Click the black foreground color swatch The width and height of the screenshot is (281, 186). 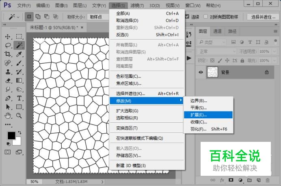click(x=11, y=136)
